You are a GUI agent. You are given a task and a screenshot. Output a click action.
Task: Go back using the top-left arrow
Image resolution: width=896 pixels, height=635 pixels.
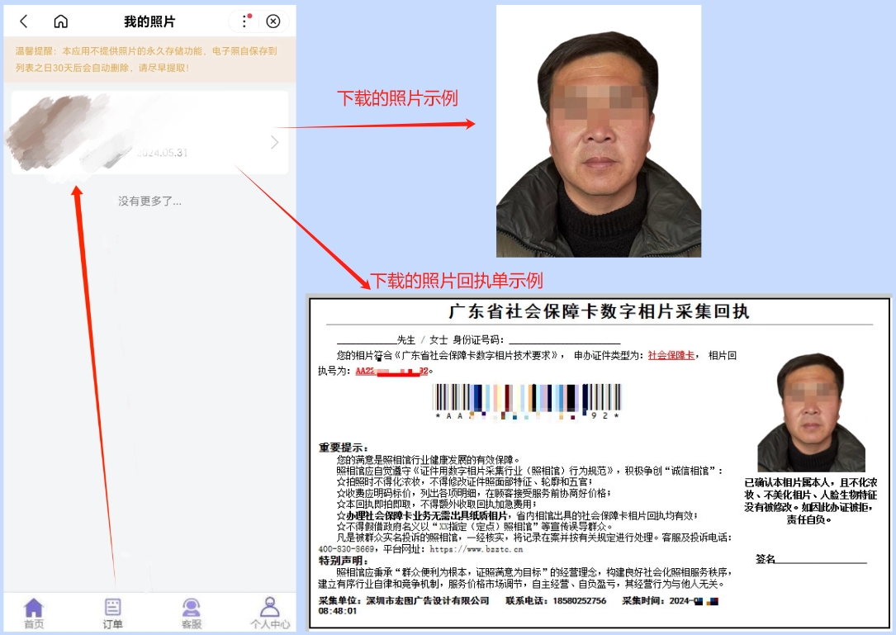[x=24, y=21]
